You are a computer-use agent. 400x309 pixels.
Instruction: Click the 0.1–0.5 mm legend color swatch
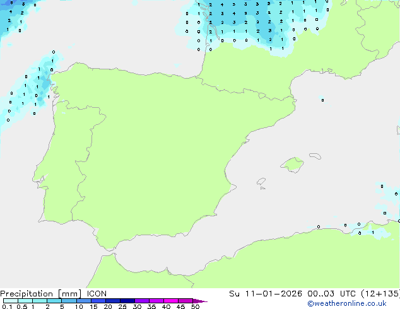point(11,301)
